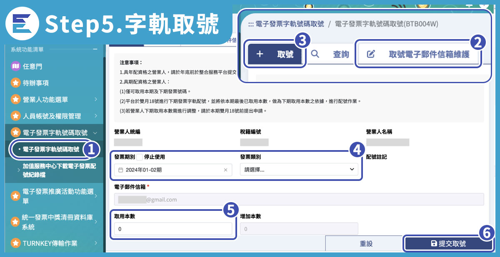Collapse the 系統功能清單 panel minus icon
The width and height of the screenshot is (500, 257).
(95, 49)
